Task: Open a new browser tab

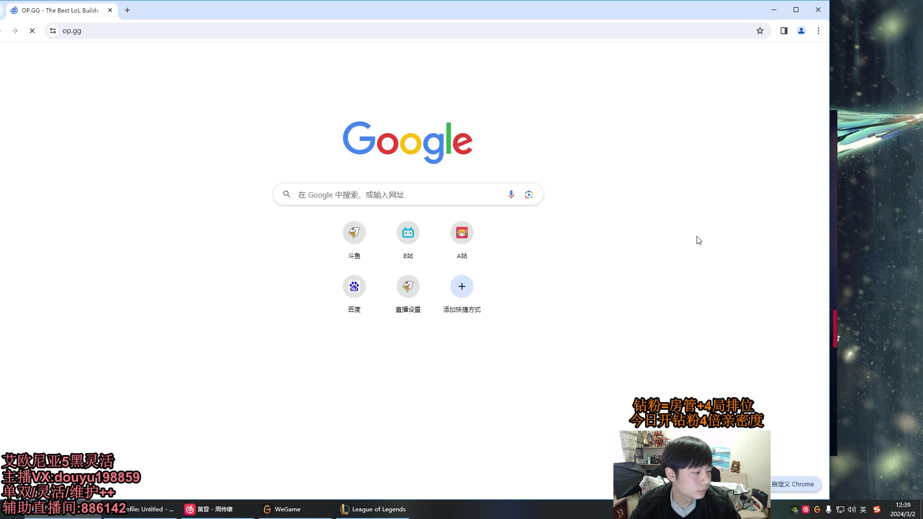Action: [127, 10]
